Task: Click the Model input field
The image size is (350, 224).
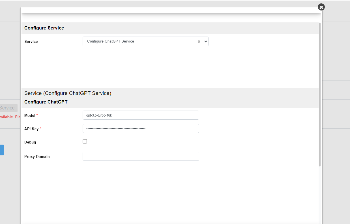Action: tap(141, 115)
